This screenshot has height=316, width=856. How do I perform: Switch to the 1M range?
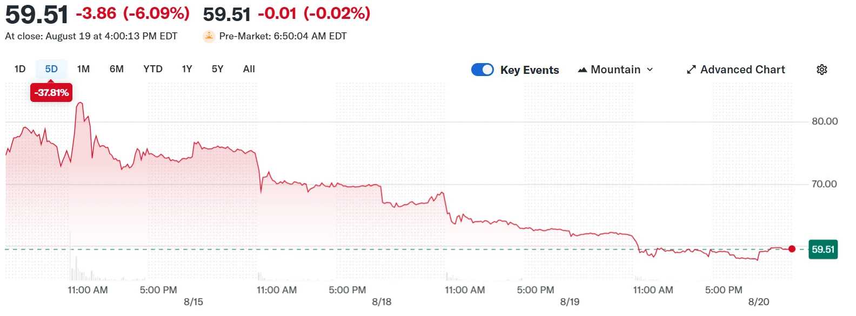pyautogui.click(x=83, y=69)
